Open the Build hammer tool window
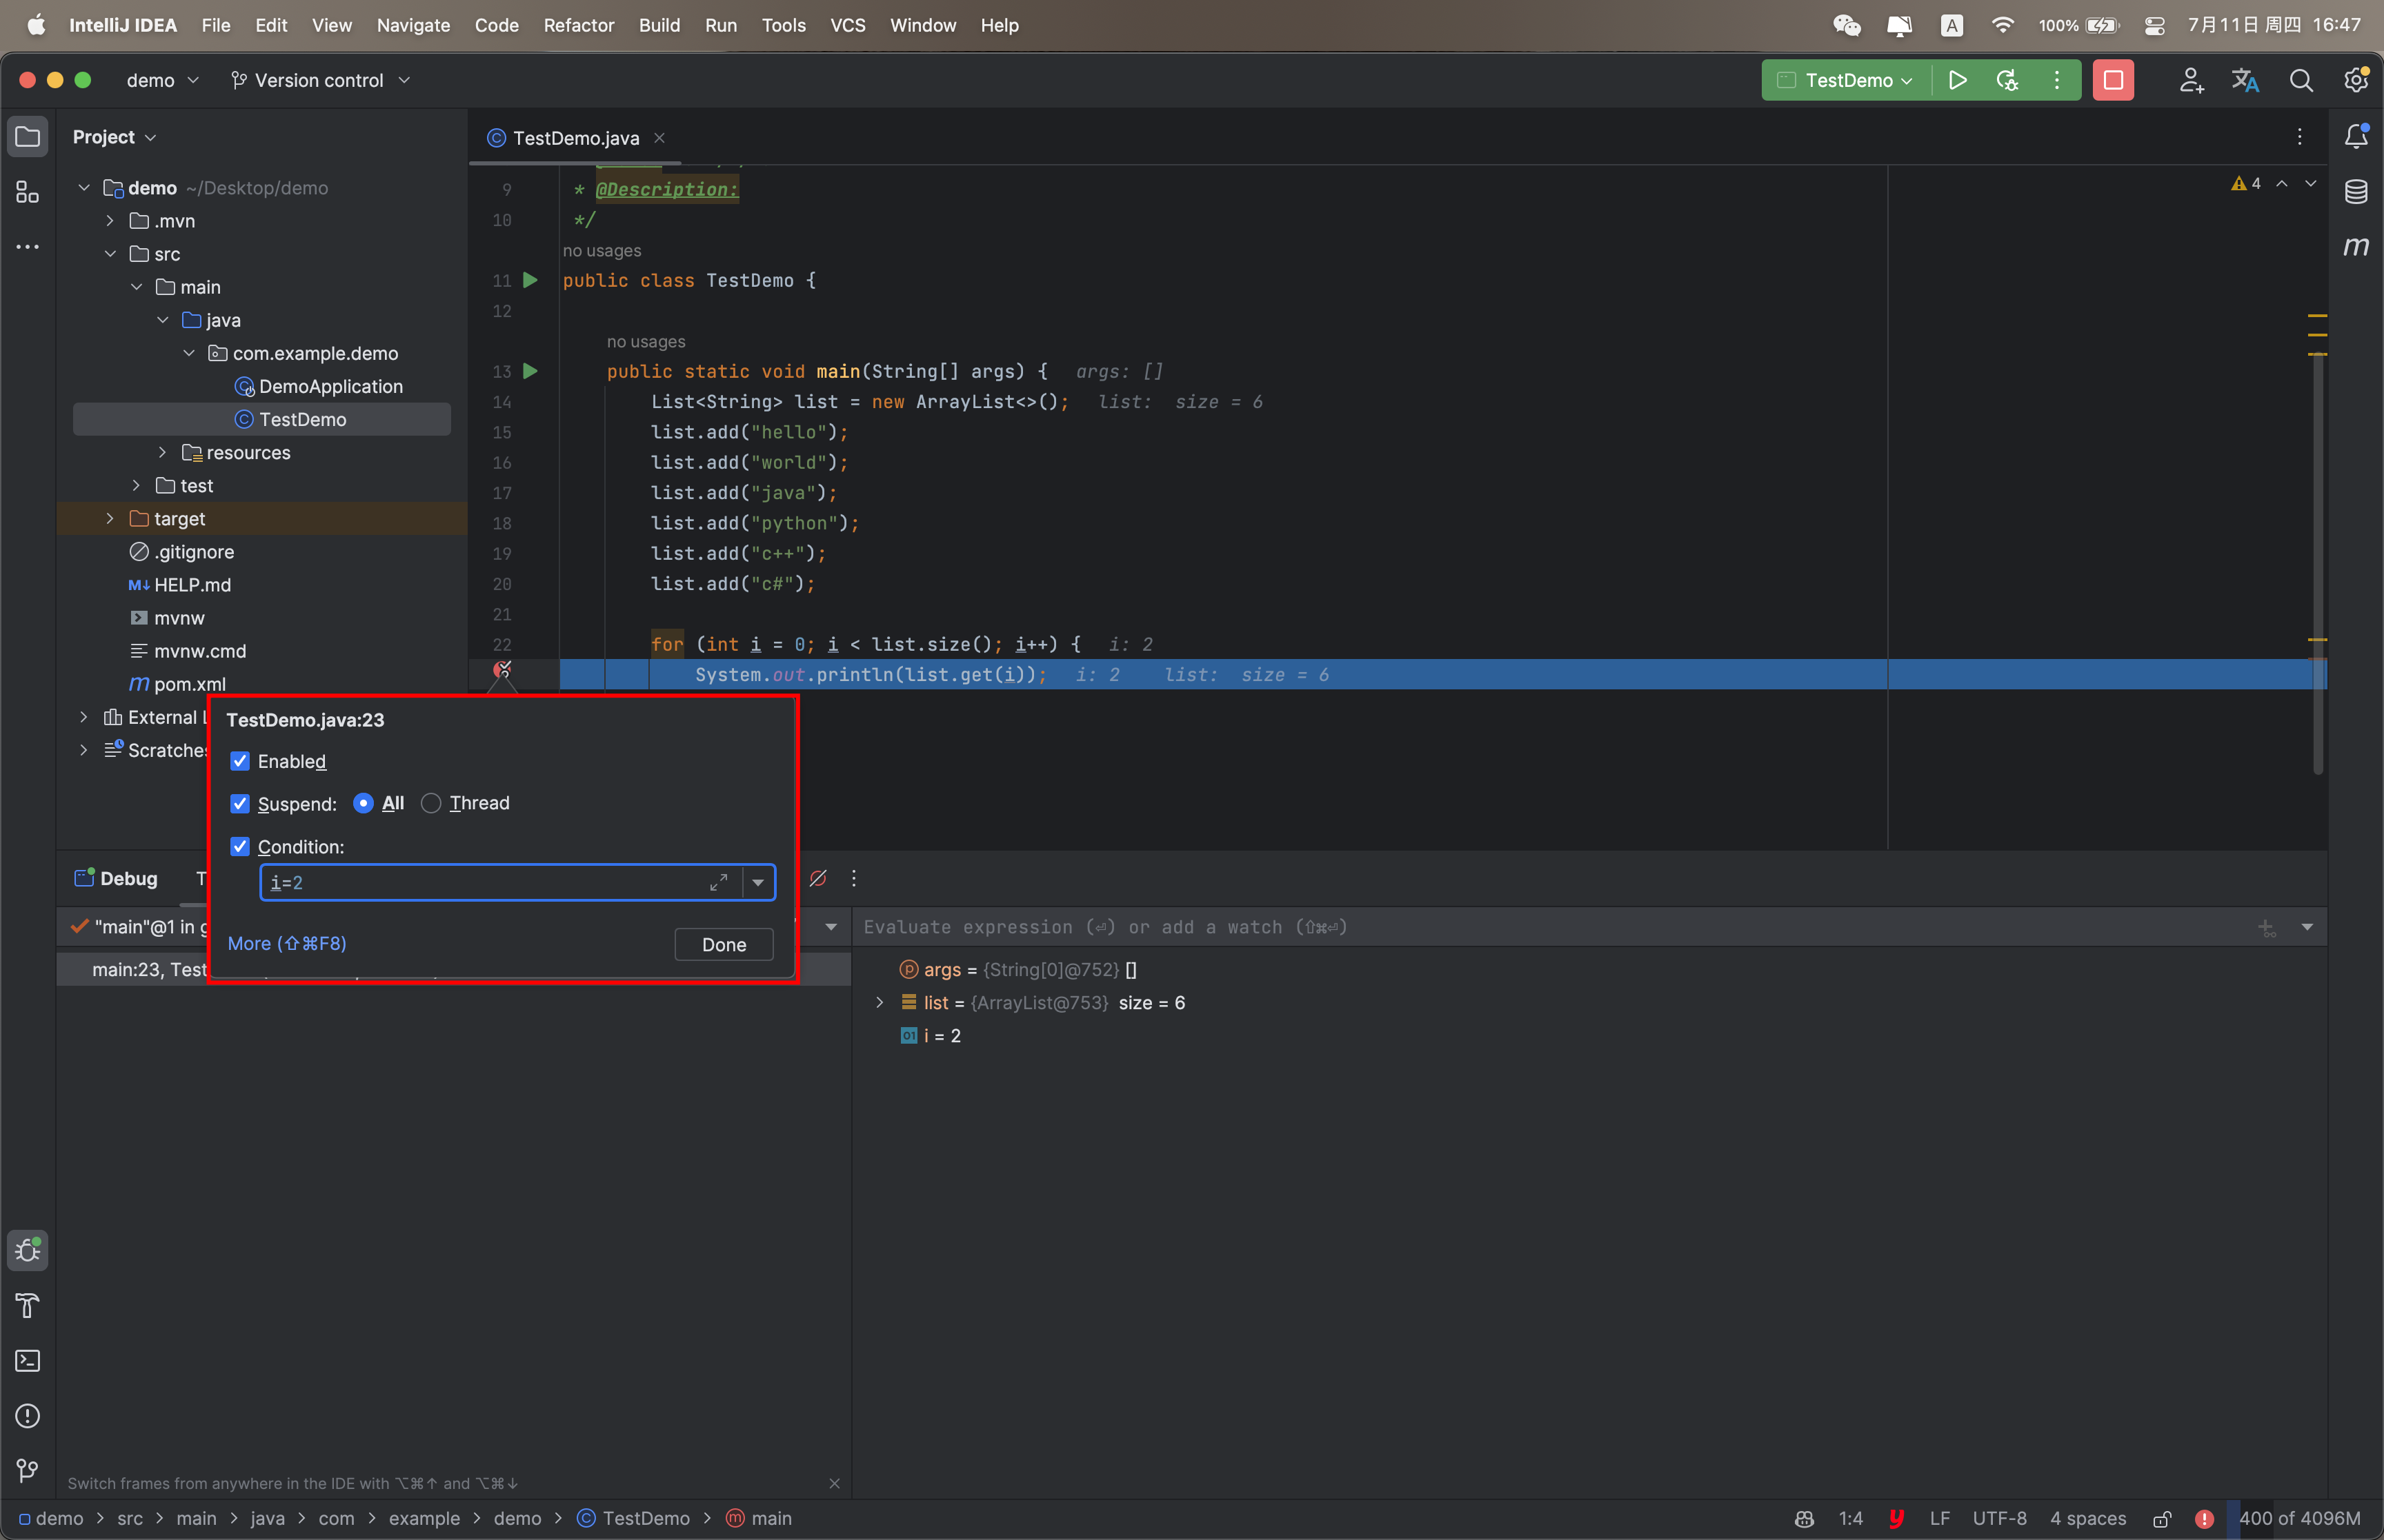The image size is (2384, 1540). point(28,1305)
